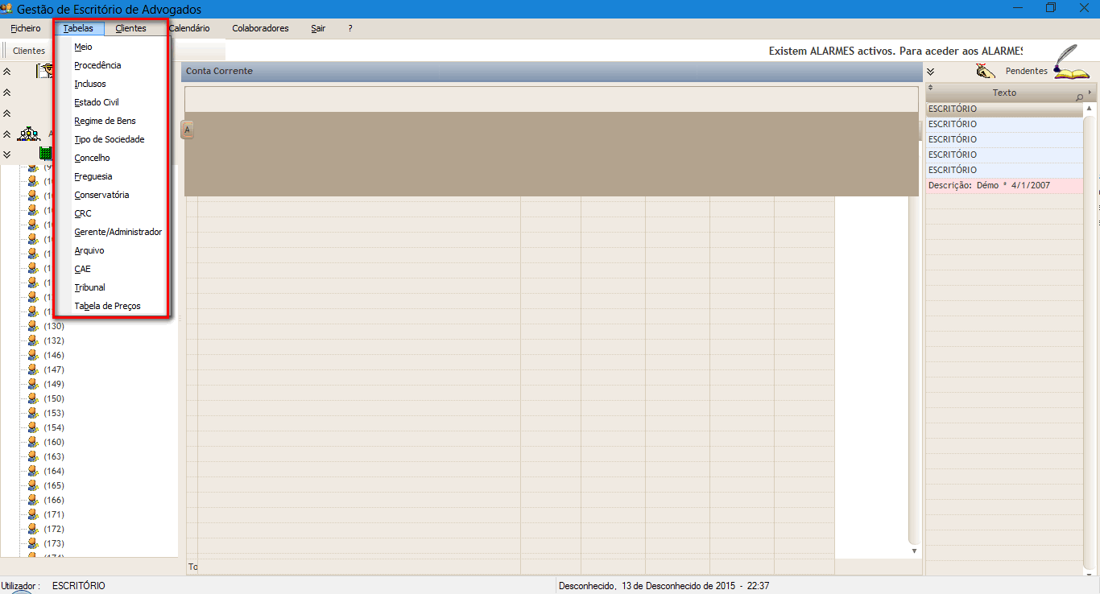Choose Tribunal from the Tabelas menu
Screen dimensions: 1100x594
coord(89,287)
